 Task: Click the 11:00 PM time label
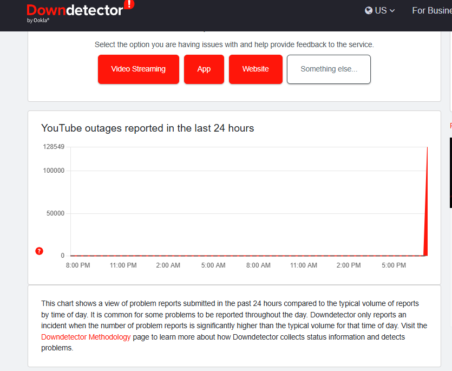[x=123, y=265]
